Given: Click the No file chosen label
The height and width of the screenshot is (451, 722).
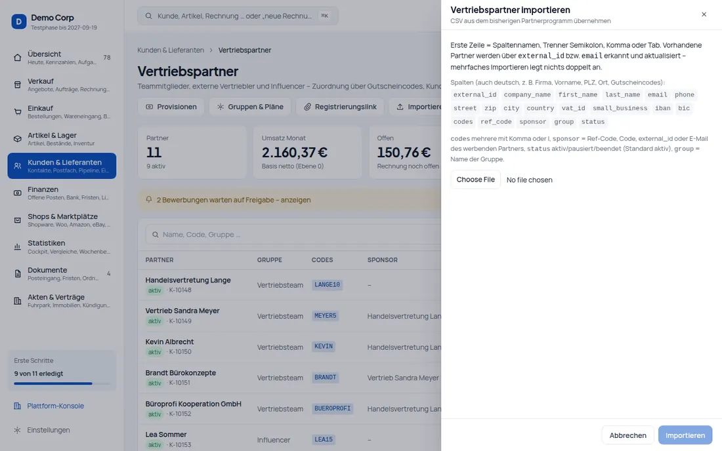Looking at the screenshot, I should (529, 180).
